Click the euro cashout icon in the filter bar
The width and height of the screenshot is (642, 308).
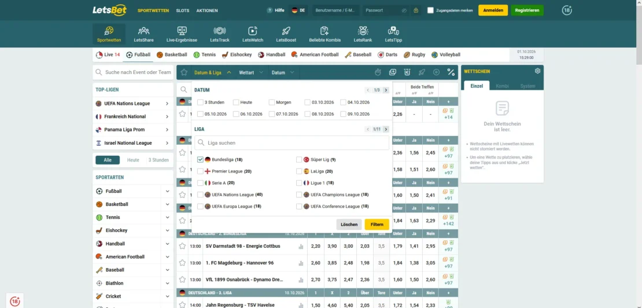tap(407, 72)
